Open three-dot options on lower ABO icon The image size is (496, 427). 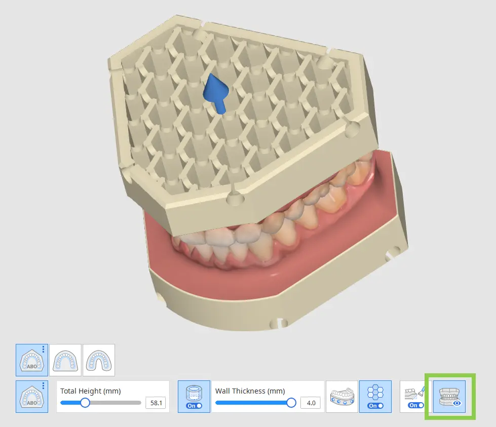coord(44,386)
